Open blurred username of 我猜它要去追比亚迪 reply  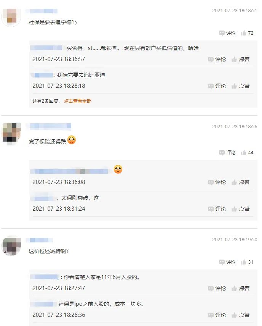pos(42,75)
